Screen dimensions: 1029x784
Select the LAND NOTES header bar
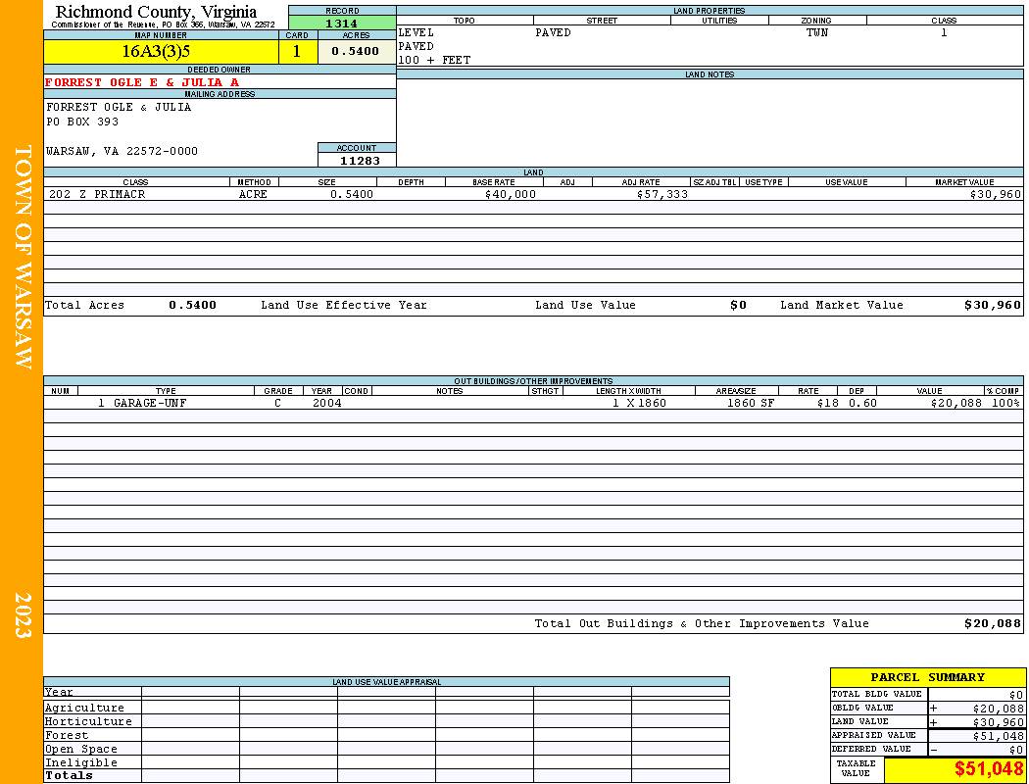(x=710, y=74)
